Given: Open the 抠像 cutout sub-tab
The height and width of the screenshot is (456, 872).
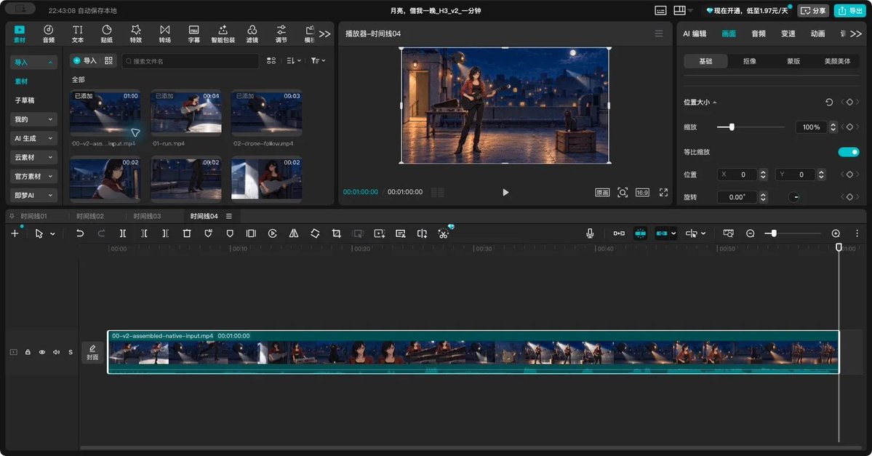Looking at the screenshot, I should (x=750, y=61).
